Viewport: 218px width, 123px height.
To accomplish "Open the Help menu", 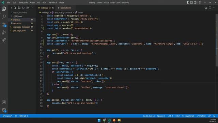I will [61, 2].
